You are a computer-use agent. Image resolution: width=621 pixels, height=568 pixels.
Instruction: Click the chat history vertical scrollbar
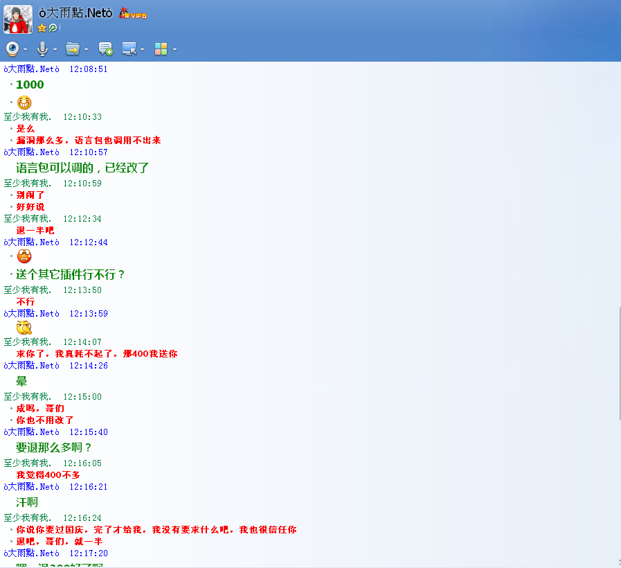619,363
